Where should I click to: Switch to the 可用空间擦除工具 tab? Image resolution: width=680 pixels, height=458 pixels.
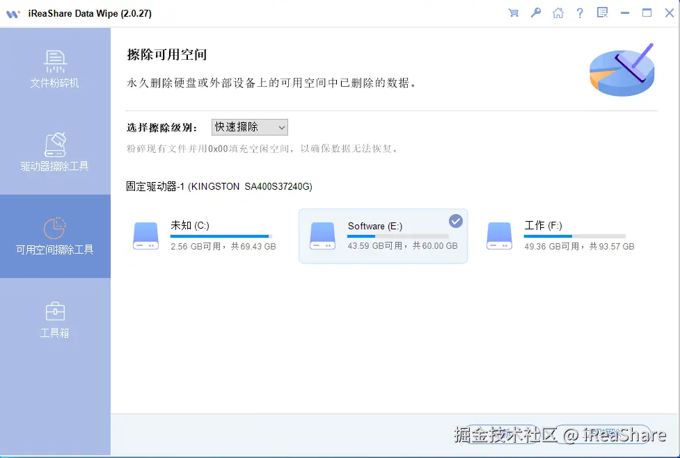click(x=55, y=236)
